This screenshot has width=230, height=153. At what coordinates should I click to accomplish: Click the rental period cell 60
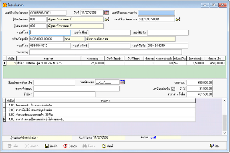(x=164, y=63)
